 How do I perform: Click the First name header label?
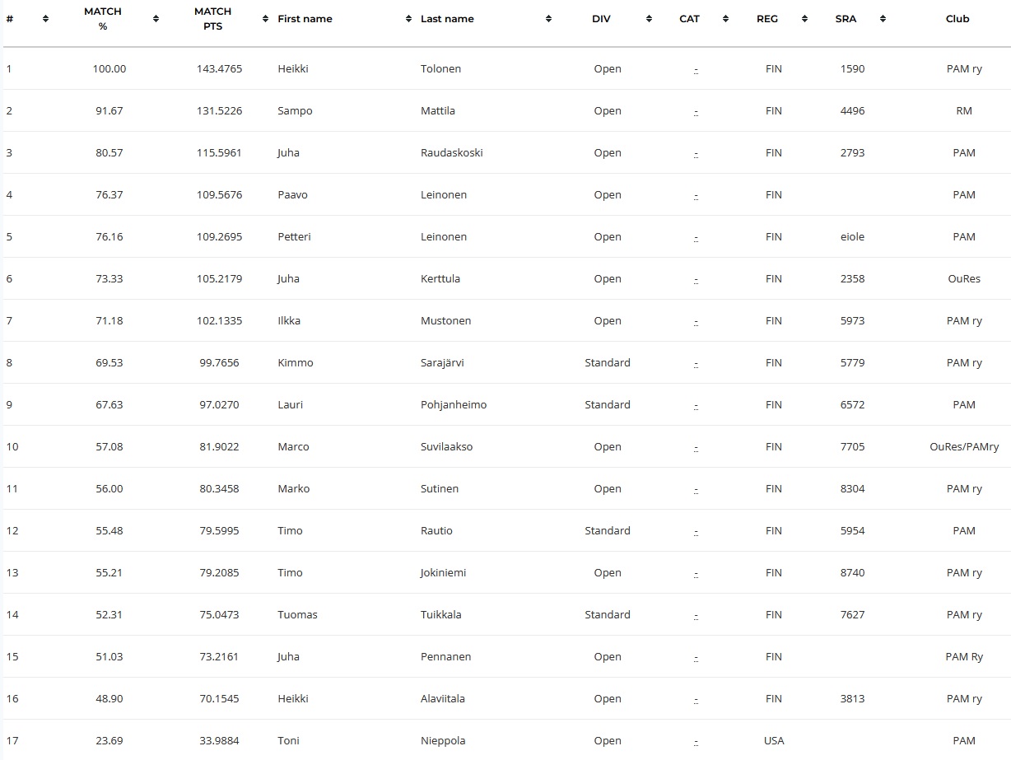coord(305,19)
